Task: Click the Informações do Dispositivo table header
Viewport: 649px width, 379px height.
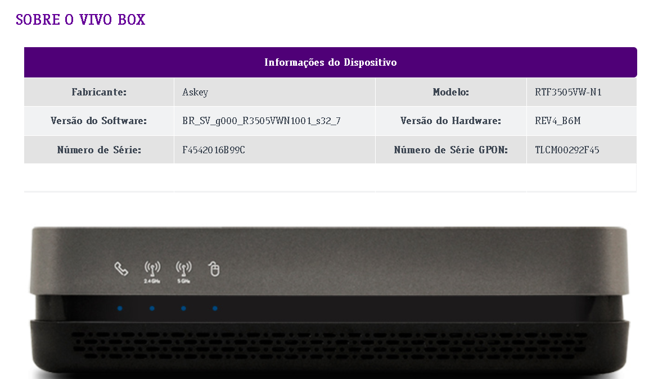Action: [x=330, y=62]
